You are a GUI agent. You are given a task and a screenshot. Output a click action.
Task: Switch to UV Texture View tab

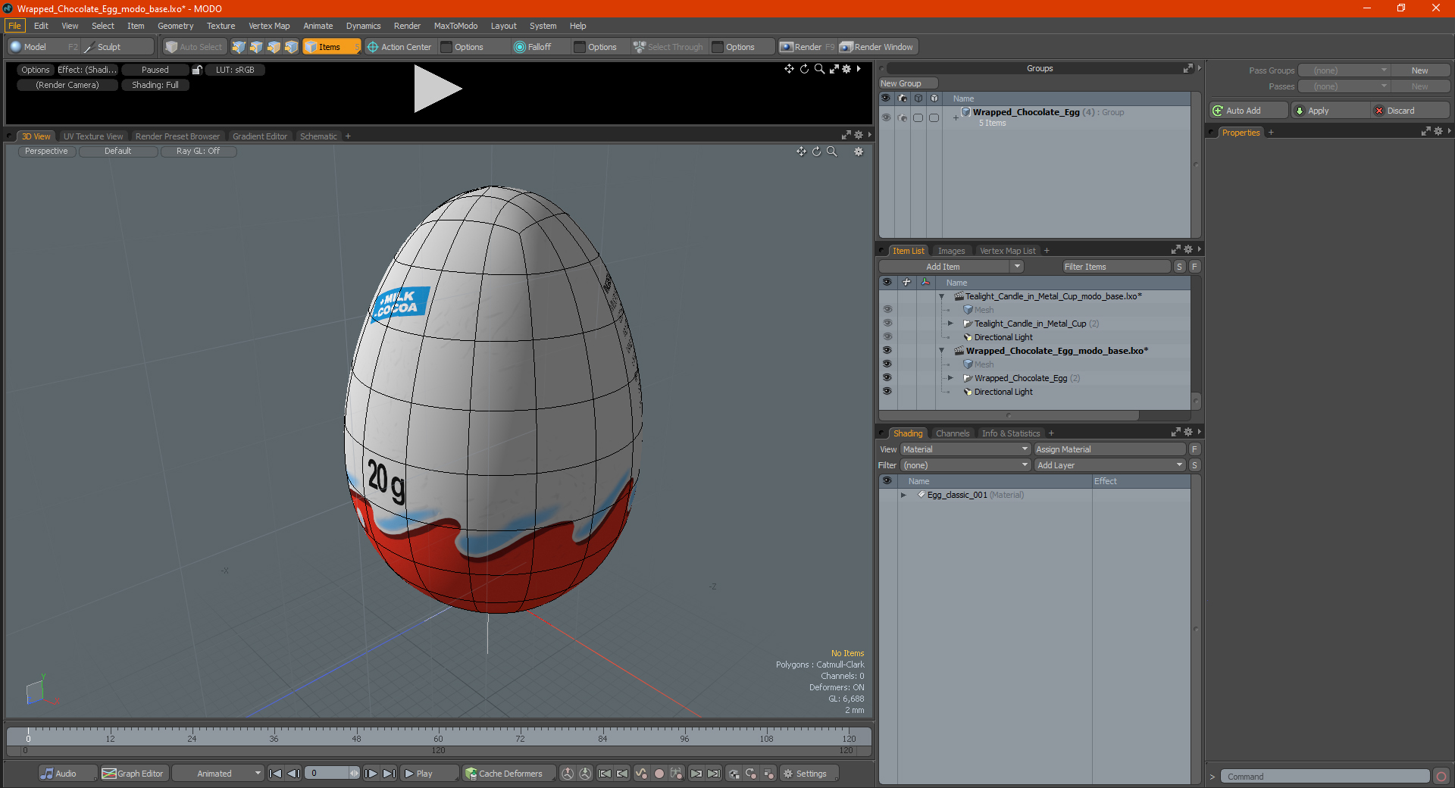[93, 136]
